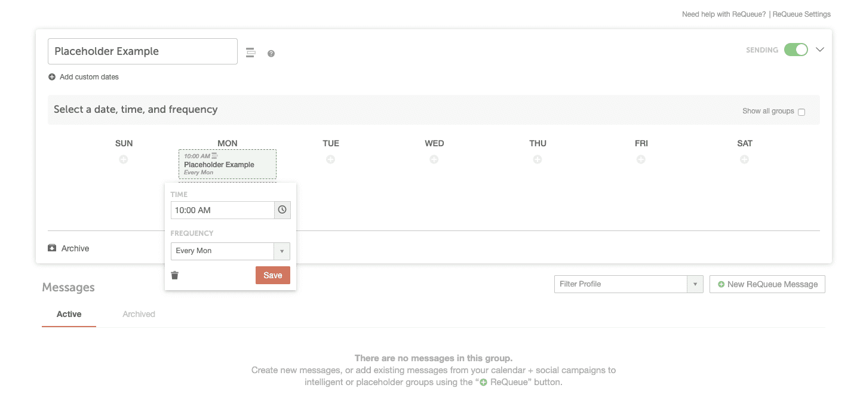This screenshot has height=400, width=863.
Task: Add a time slot on Tuesday
Action: tap(330, 159)
